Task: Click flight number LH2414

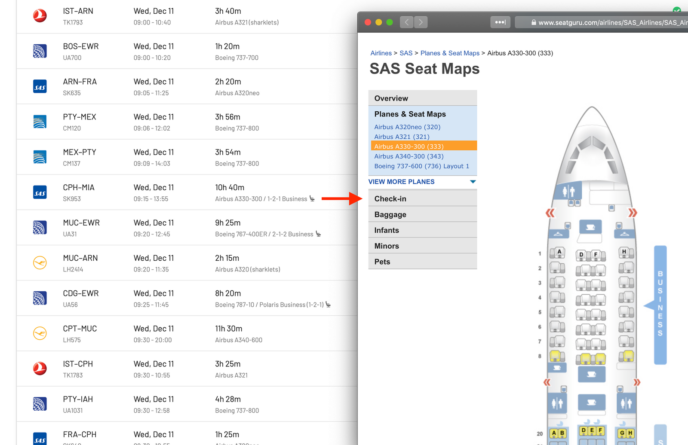Action: 73,269
